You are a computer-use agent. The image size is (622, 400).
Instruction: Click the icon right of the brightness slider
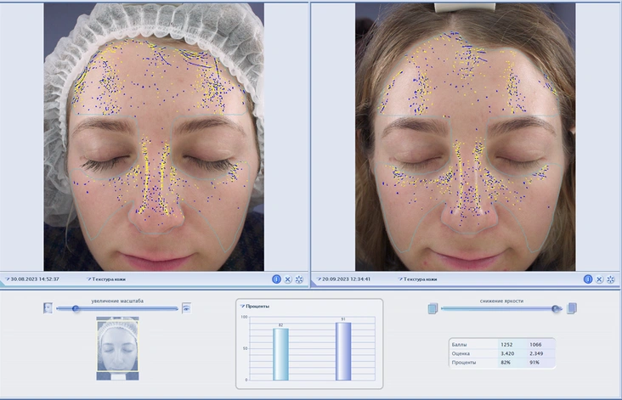pos(572,308)
